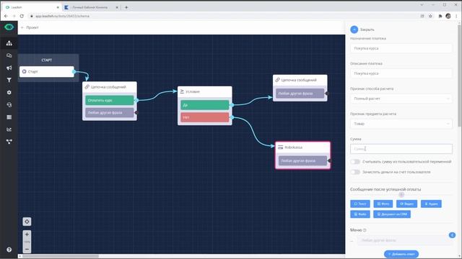Click the Старт block
This screenshot has height=259, width=462.
[x=46, y=72]
